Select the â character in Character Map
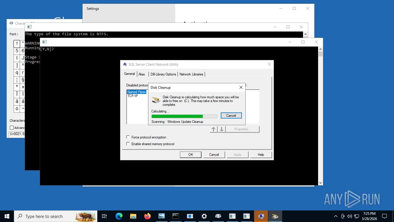Screen dimensions: 394x222 (17, 101)
